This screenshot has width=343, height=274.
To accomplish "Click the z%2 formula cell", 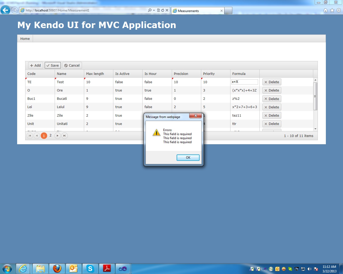I will [245, 98].
